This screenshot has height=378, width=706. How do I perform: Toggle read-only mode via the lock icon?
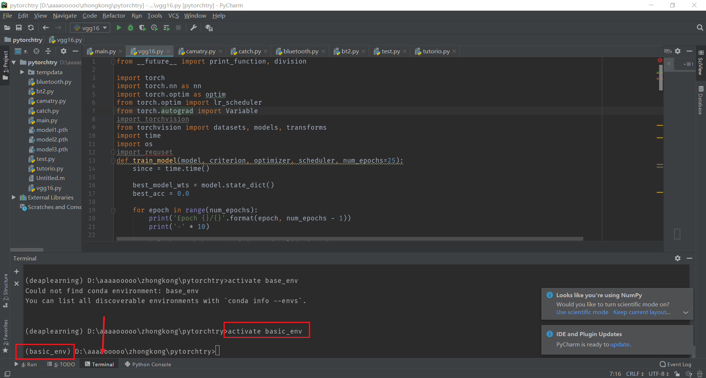[677, 374]
